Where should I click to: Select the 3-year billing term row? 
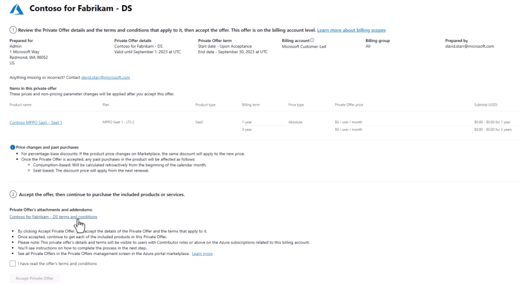click(247, 130)
